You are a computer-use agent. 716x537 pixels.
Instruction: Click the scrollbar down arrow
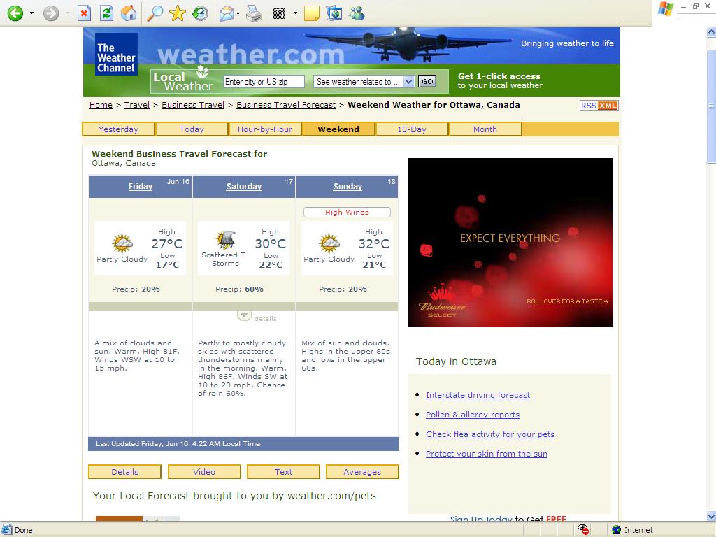[711, 516]
